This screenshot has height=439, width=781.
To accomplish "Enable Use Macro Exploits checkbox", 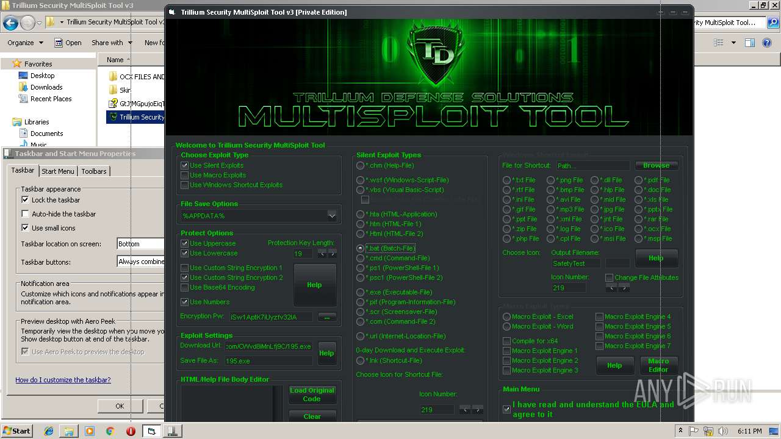I will coord(185,175).
